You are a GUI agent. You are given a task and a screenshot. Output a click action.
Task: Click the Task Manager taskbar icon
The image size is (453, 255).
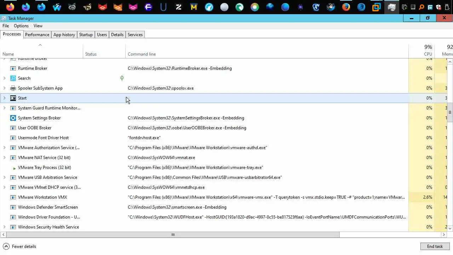[391, 7]
